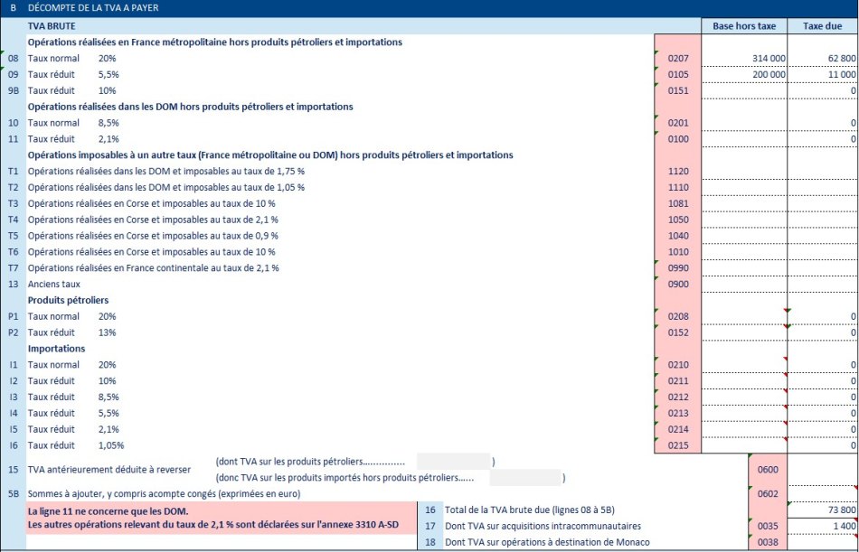Select line T7 France continentale 2,1 % label
This screenshot has width=859, height=552.
tap(153, 268)
